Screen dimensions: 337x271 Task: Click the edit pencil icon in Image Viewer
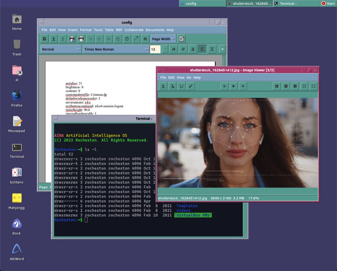[x=190, y=86]
